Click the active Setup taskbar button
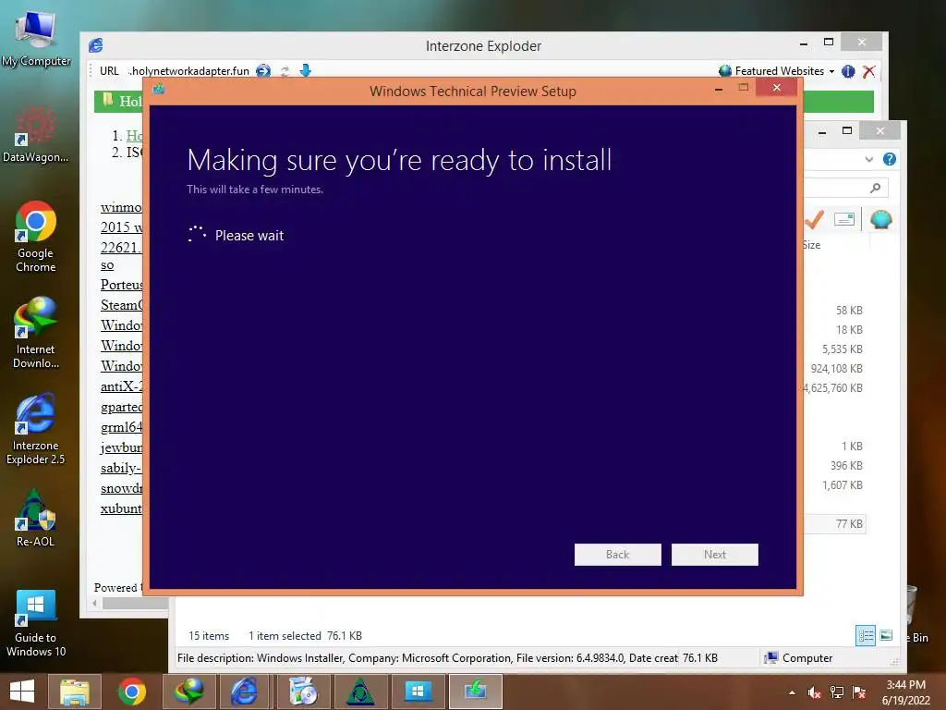 (x=476, y=692)
